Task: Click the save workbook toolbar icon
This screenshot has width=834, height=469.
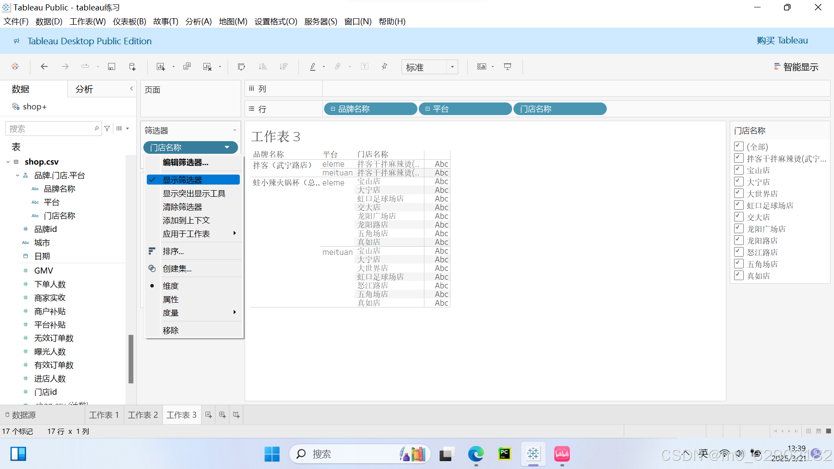Action: (x=112, y=66)
